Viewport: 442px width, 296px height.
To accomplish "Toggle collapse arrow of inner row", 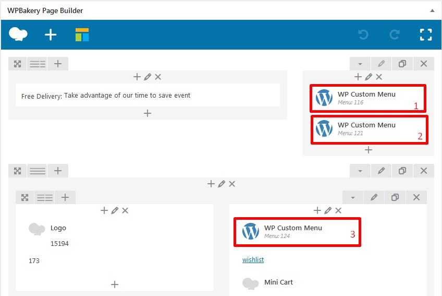I will coord(353,197).
